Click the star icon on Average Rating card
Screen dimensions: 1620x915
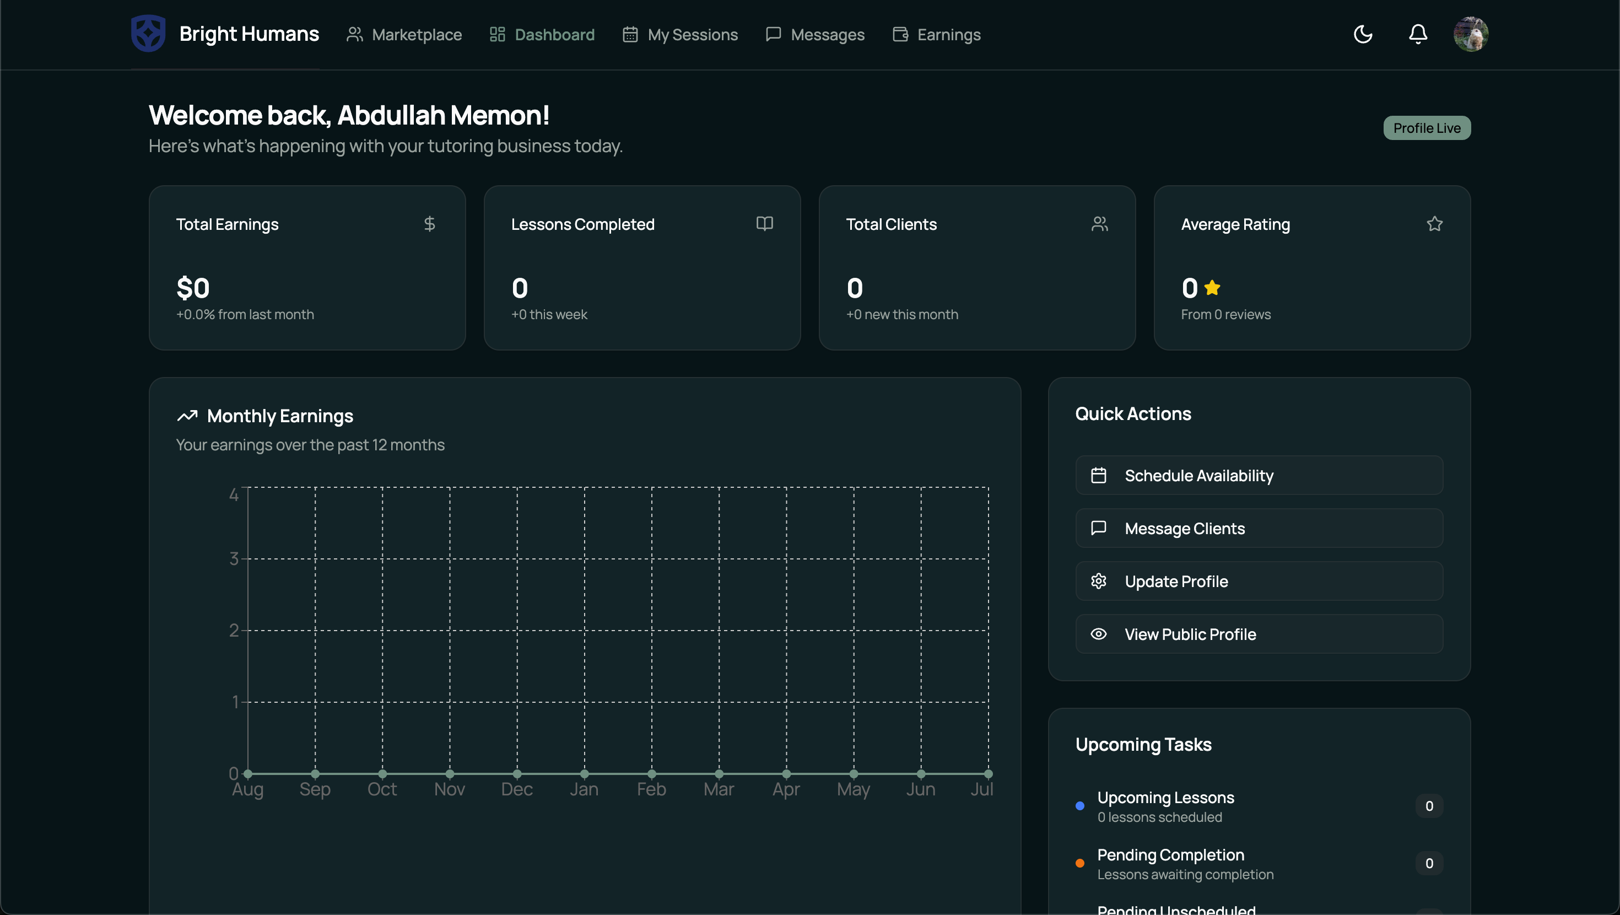point(1434,224)
